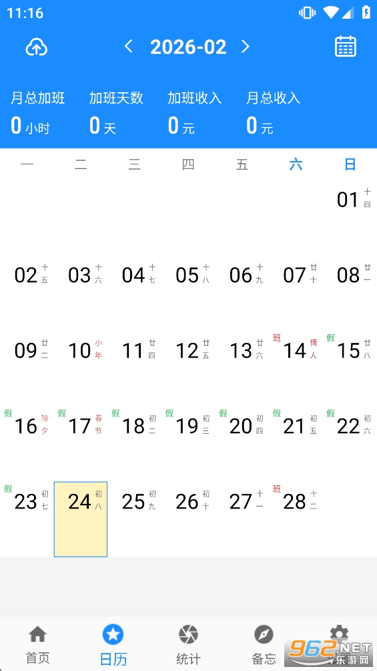View the 加班收入 overtime income summary
377x671 pixels.
click(x=194, y=112)
